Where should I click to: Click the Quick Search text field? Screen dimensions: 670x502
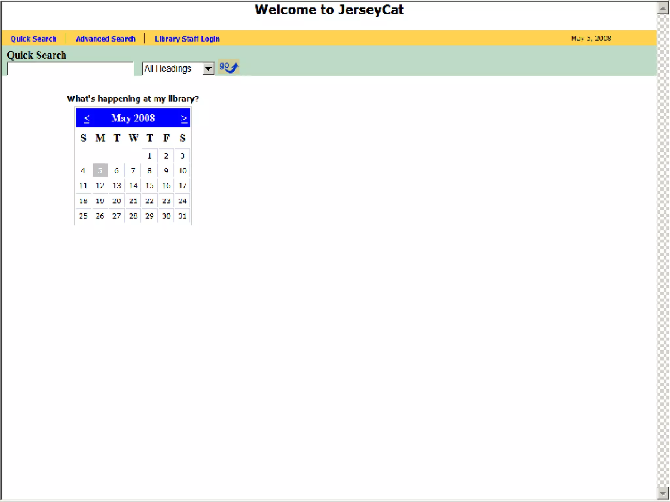70,69
